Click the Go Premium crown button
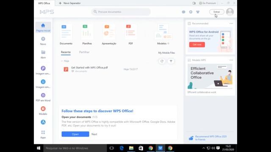Image resolution: width=271 pixels, height=152 pixels. 207,3
